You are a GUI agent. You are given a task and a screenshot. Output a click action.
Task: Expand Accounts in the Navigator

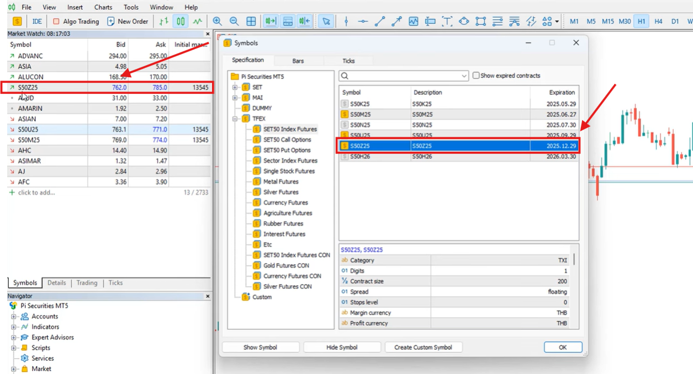tap(14, 317)
